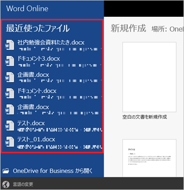This screenshot has height=190, width=184.
Task: Click the Word Online title
Action: click(x=27, y=9)
